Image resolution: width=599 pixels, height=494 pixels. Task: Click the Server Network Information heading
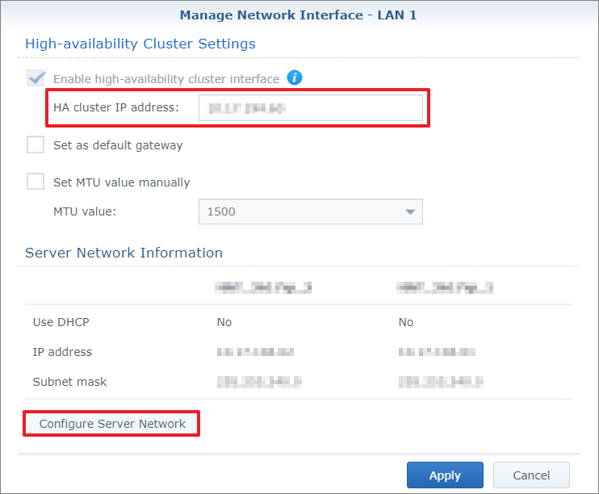[124, 253]
